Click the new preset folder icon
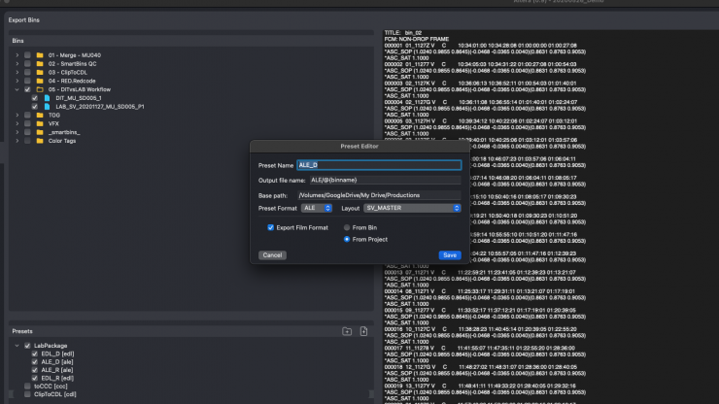This screenshot has height=404, width=719. 347,331
